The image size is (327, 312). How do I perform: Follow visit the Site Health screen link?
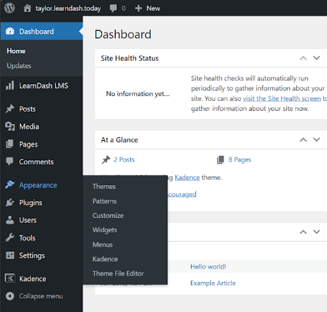point(282,98)
